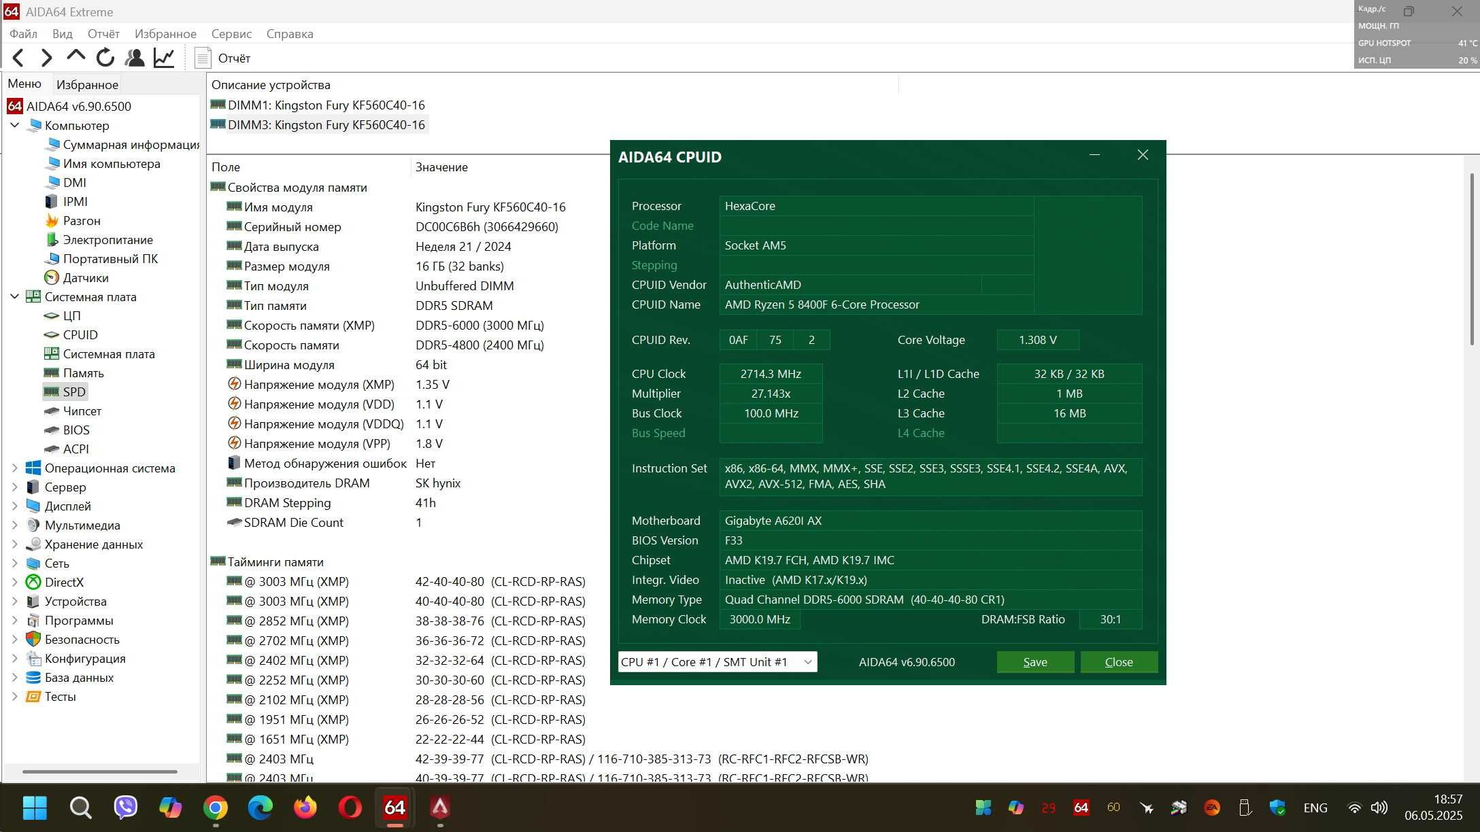Open taskbar Search magnifier

click(80, 808)
